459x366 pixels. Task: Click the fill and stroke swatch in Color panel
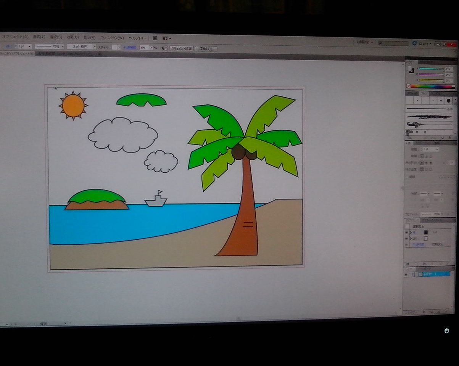410,70
